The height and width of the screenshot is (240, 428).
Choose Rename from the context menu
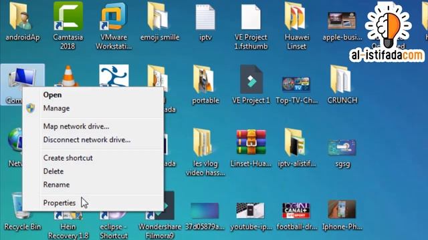click(x=56, y=185)
